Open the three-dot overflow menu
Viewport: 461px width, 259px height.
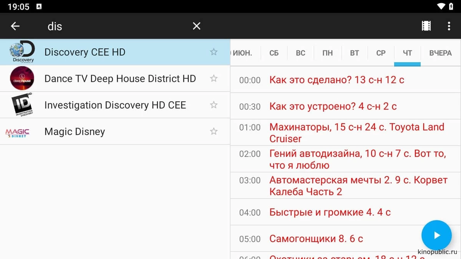(449, 26)
